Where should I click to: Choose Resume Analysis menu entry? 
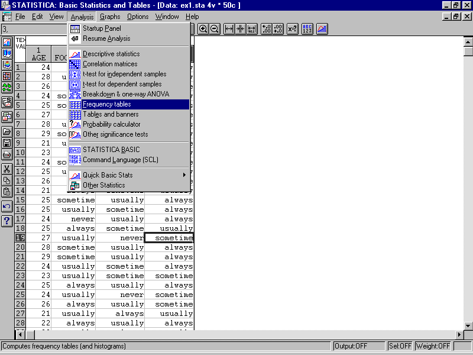point(129,38)
